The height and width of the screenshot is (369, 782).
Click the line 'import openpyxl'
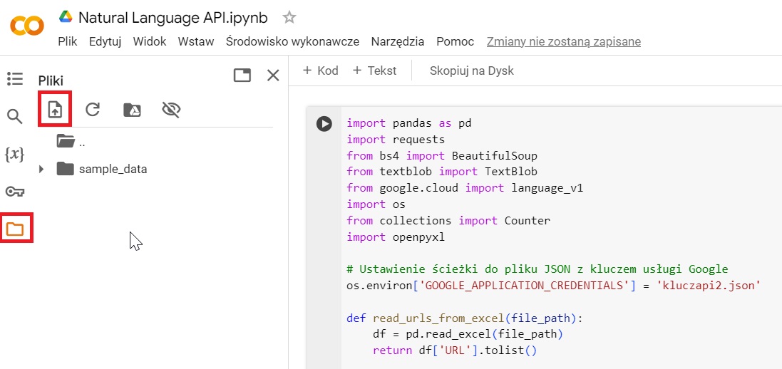[x=396, y=237]
